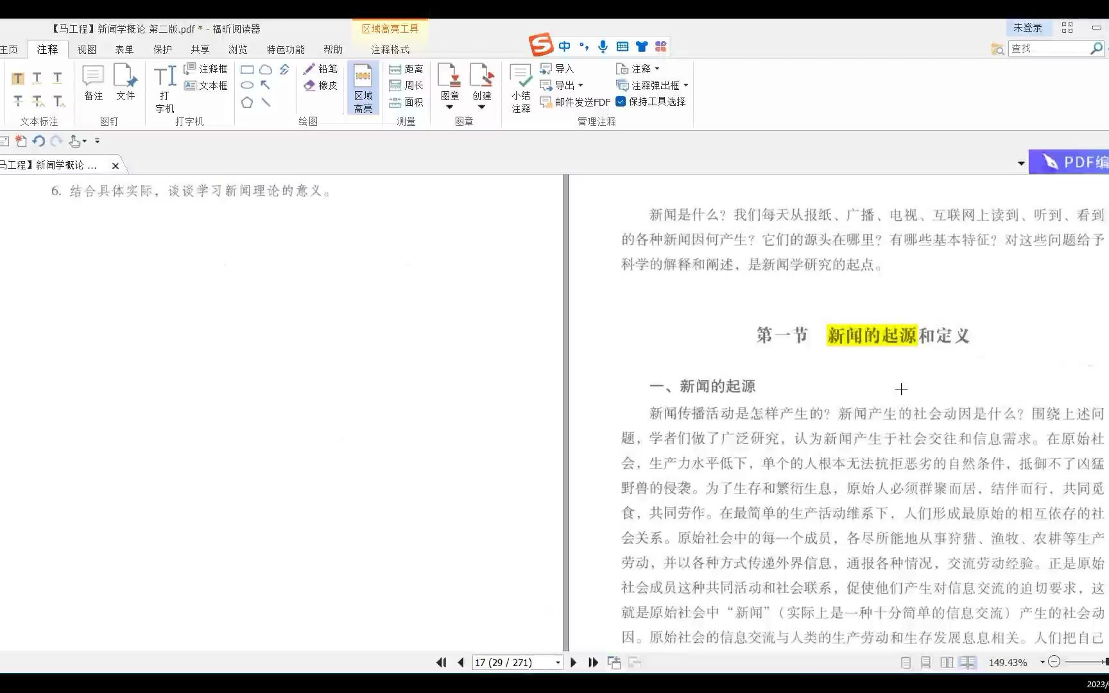Switch to continuous facing view

[x=968, y=662]
